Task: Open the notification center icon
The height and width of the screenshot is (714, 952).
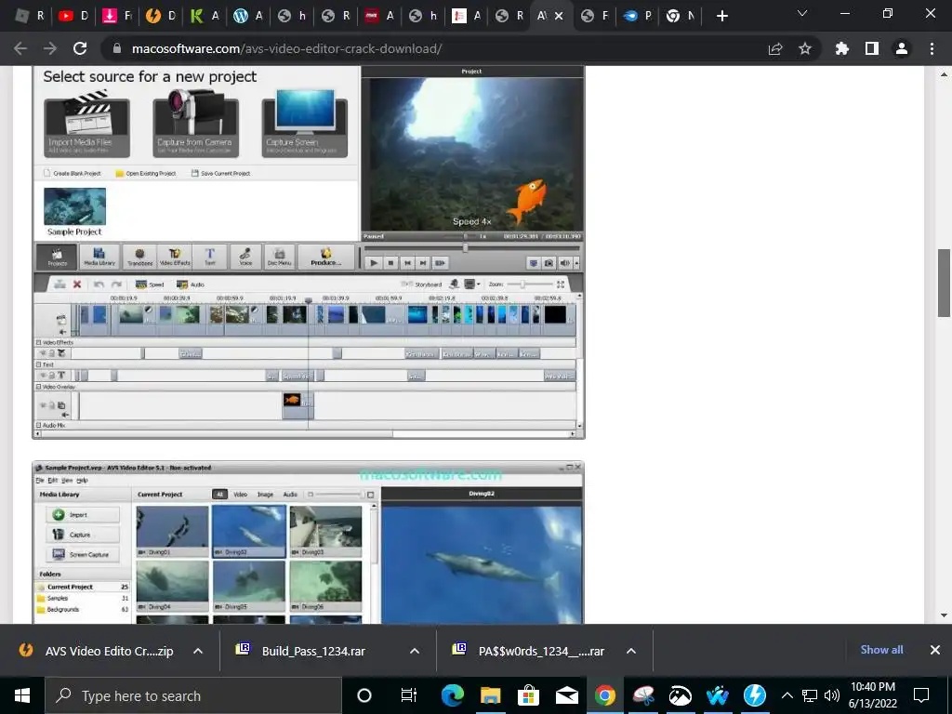Action: [921, 695]
